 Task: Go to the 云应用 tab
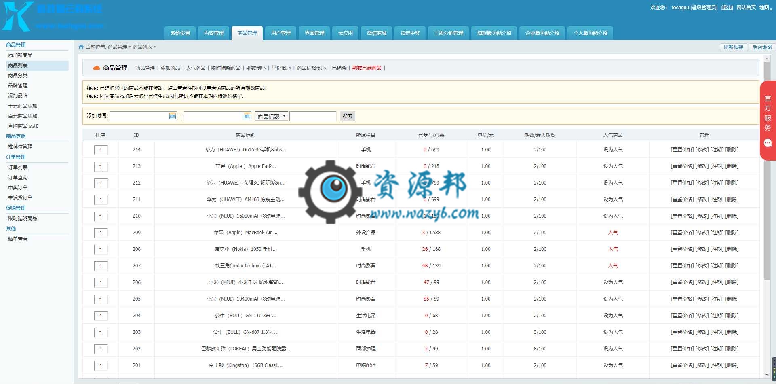(x=346, y=33)
